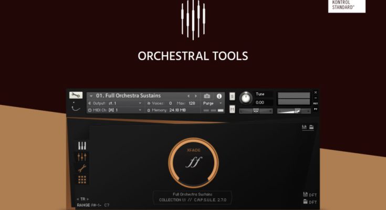Click the Tune knob
The width and height of the screenshot is (386, 210).
[x=245, y=98]
